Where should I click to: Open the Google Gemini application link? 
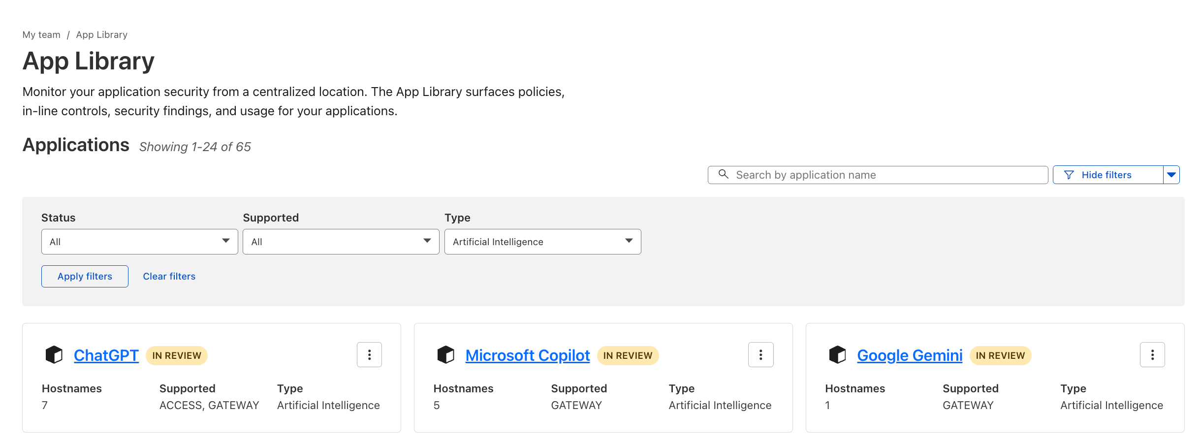(x=910, y=355)
